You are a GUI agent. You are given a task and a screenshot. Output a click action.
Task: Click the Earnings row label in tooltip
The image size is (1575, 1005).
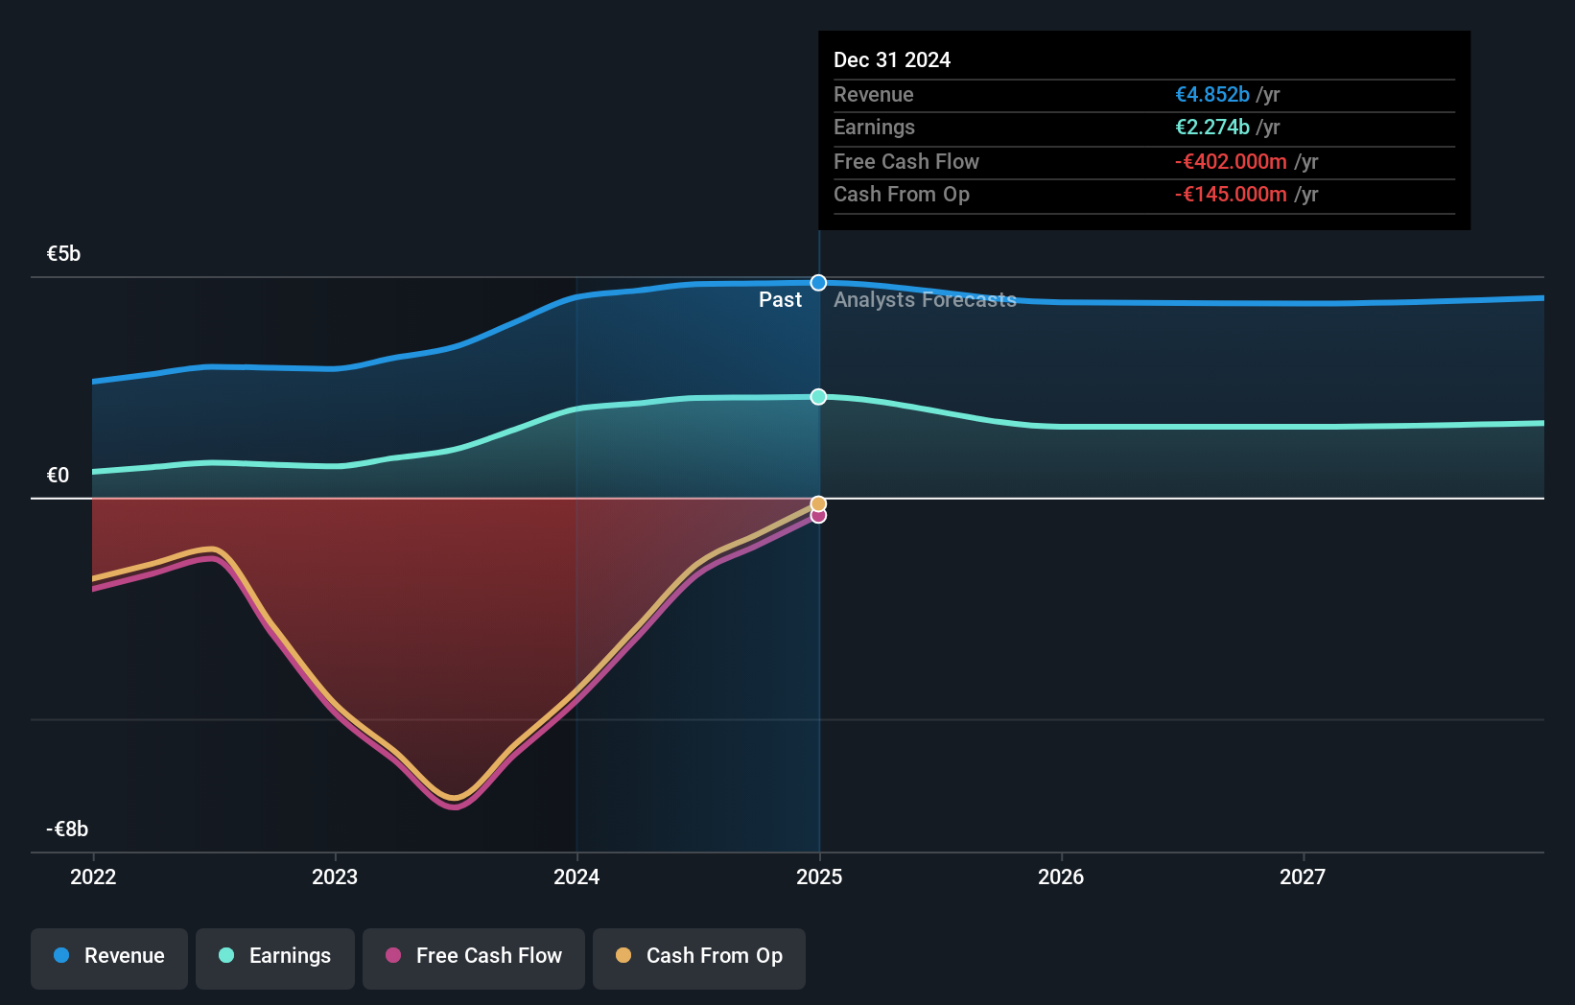click(874, 128)
